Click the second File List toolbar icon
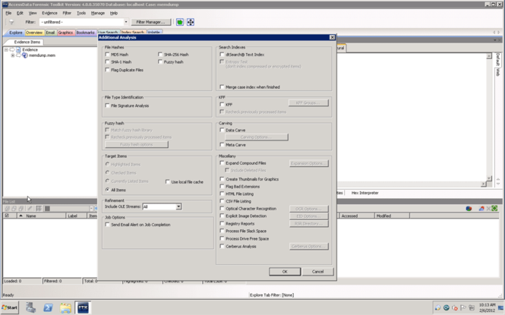 pos(14,209)
